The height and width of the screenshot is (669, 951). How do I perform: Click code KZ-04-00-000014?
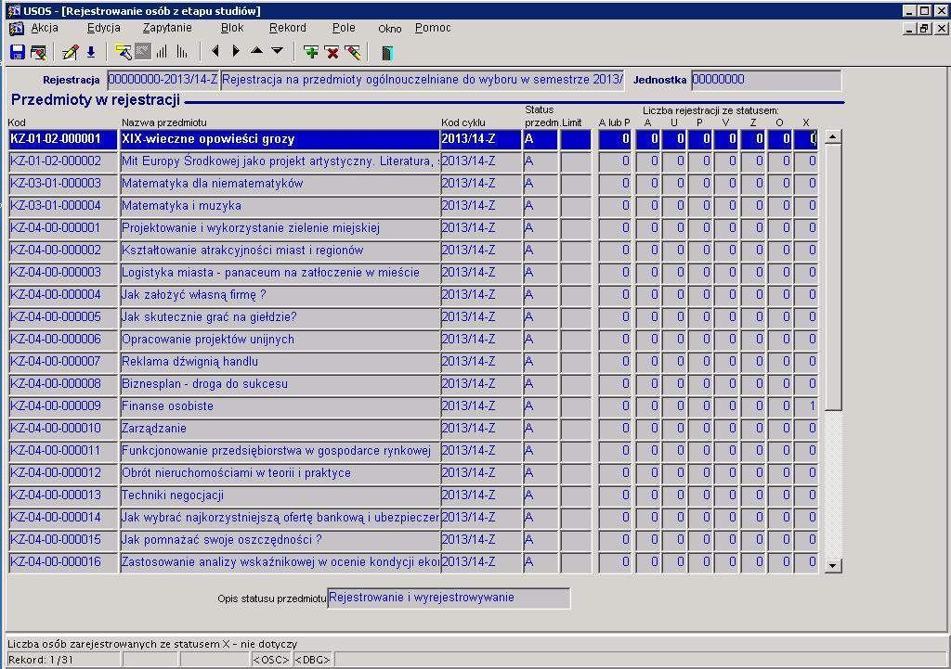click(x=63, y=518)
